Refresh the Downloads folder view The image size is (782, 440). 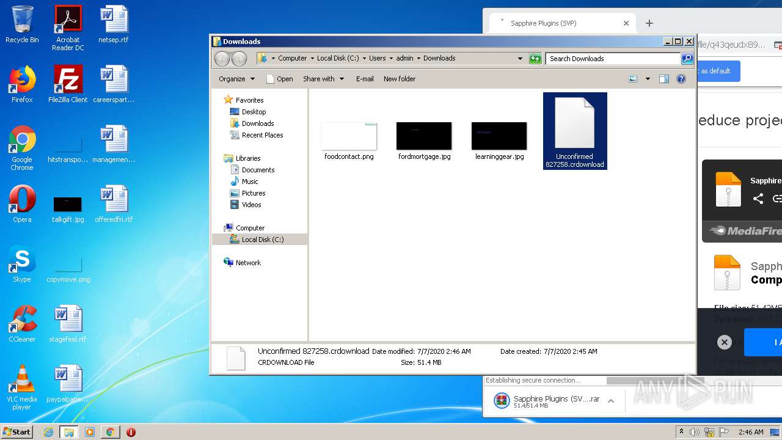point(535,59)
